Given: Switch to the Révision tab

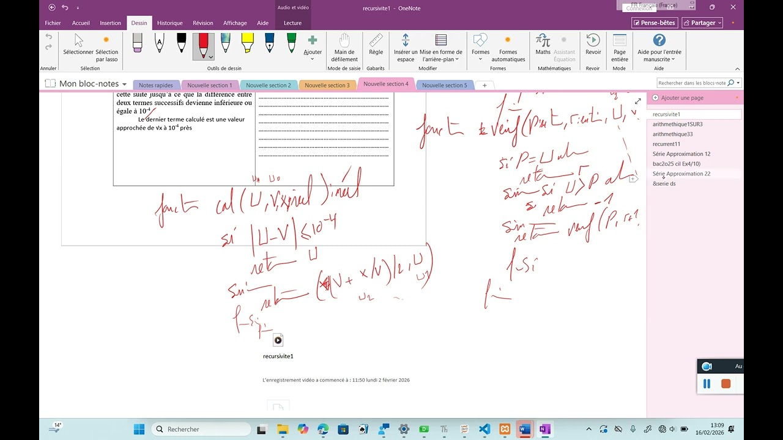Looking at the screenshot, I should (x=203, y=23).
